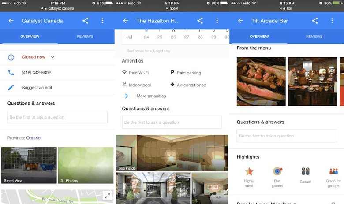Tap the Highly rated star icon
The image size is (344, 204).
pos(249,171)
